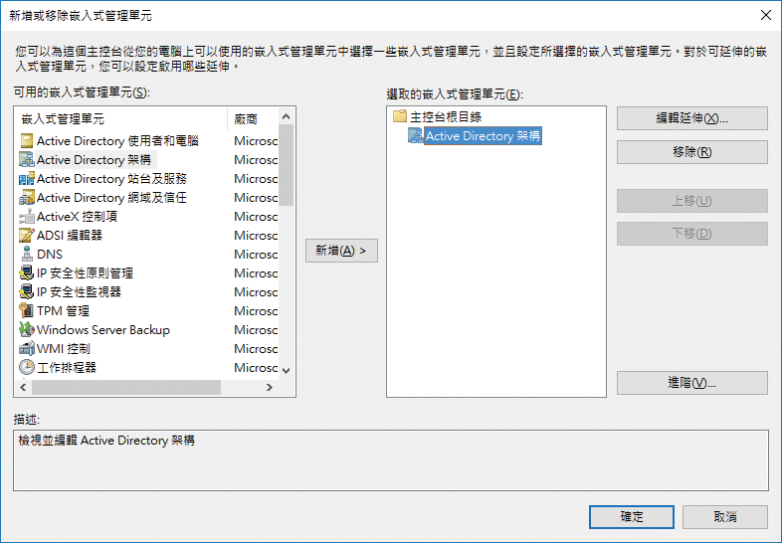Click the 工作排程器 clock icon
Image resolution: width=782 pixels, height=543 pixels.
pyautogui.click(x=27, y=368)
